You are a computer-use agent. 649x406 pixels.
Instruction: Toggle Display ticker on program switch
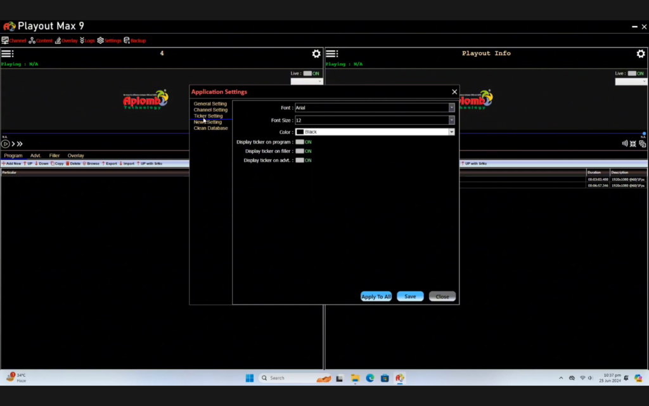pos(300,142)
